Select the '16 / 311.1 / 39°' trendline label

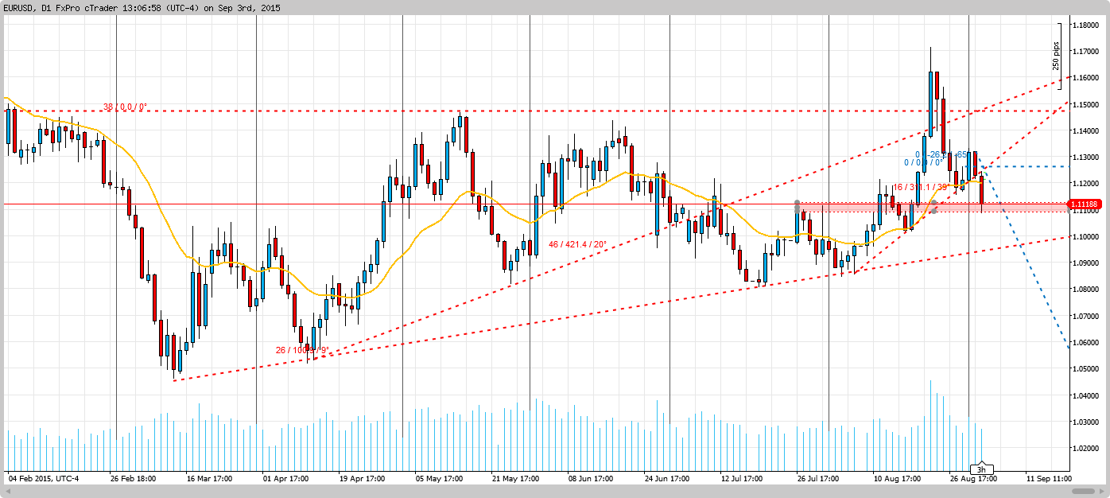click(920, 187)
